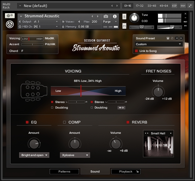The image size is (195, 181).
Task: Disable the REVERB effect
Action: [x=128, y=122]
